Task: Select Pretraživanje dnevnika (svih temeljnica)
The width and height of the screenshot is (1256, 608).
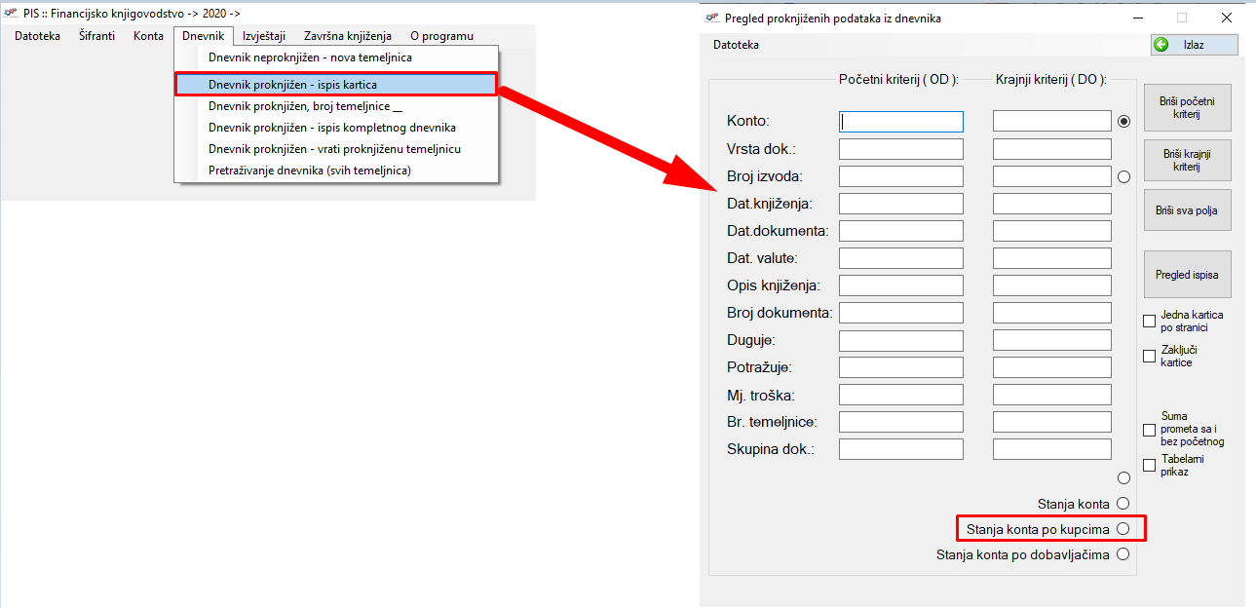Action: pos(309,171)
